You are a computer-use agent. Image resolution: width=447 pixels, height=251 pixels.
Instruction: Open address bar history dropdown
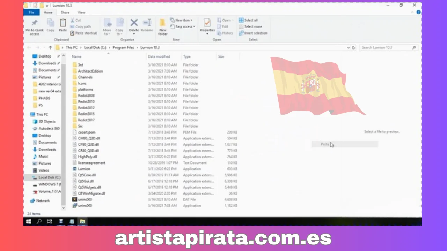[x=348, y=47]
